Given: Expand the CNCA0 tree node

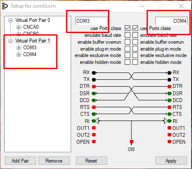Looking at the screenshot, I should coord(18,27).
